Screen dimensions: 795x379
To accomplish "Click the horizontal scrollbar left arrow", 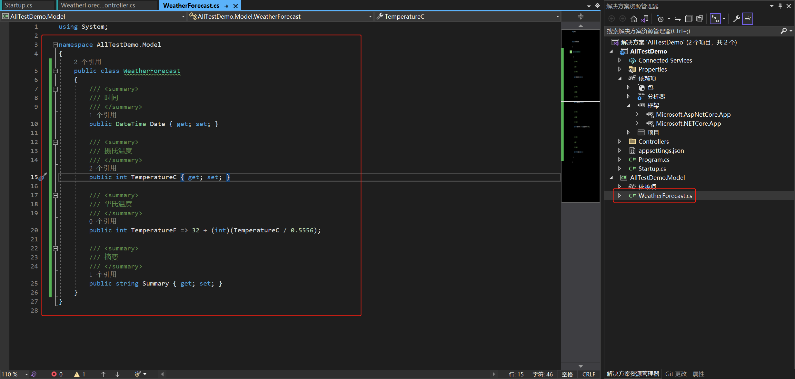I will [x=162, y=374].
